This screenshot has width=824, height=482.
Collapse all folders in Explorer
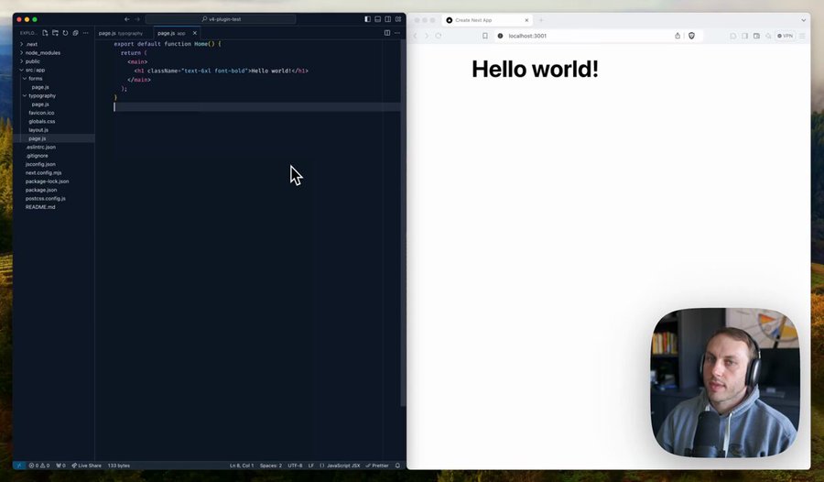(75, 33)
